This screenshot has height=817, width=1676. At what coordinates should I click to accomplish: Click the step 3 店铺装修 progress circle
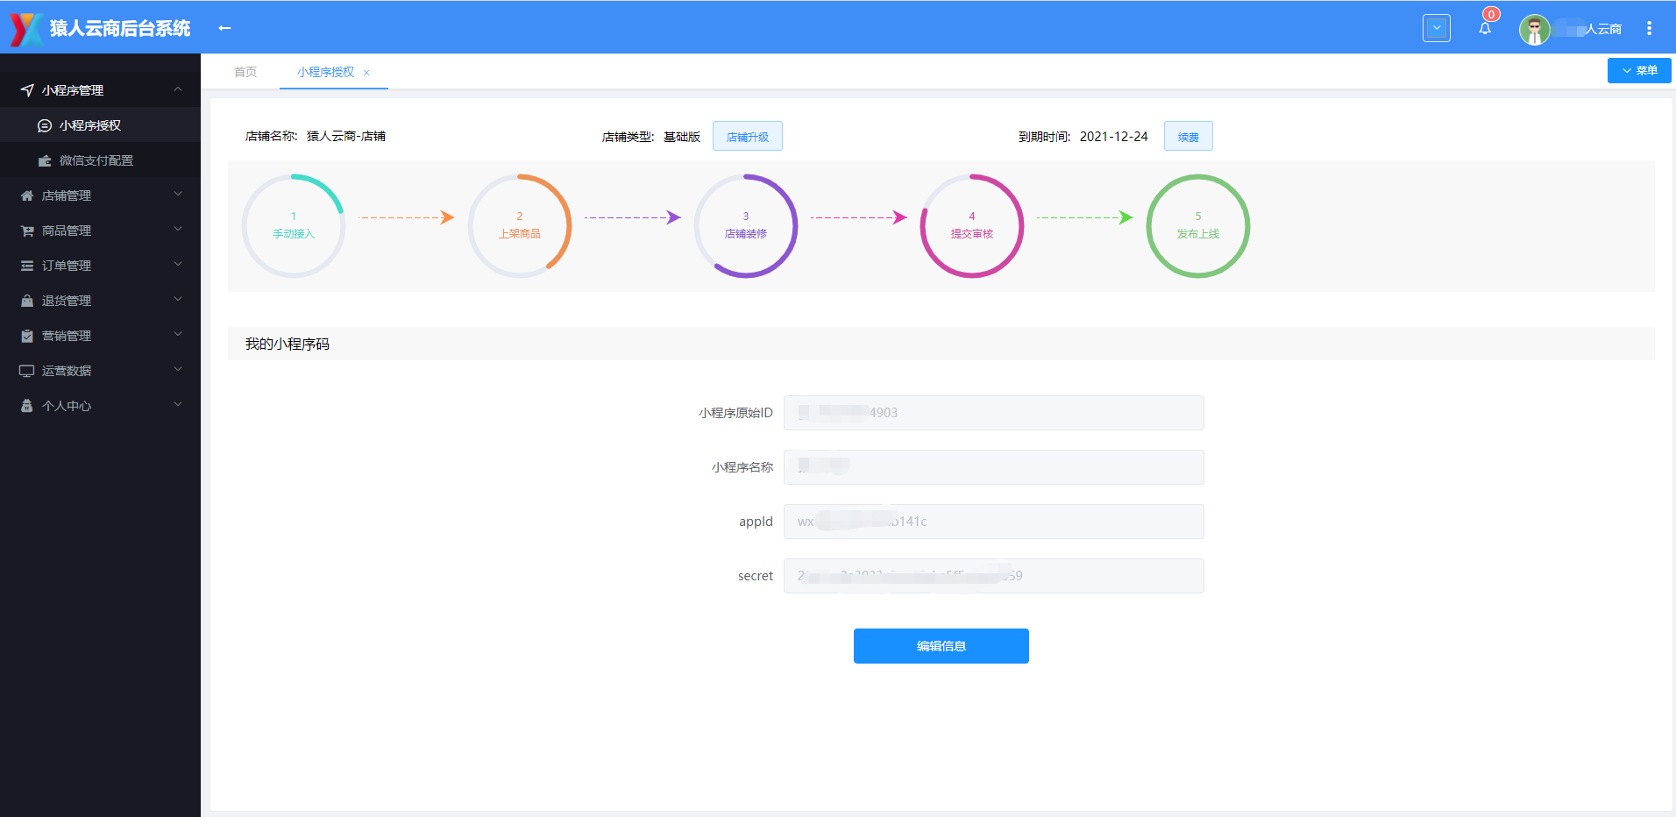coord(746,226)
